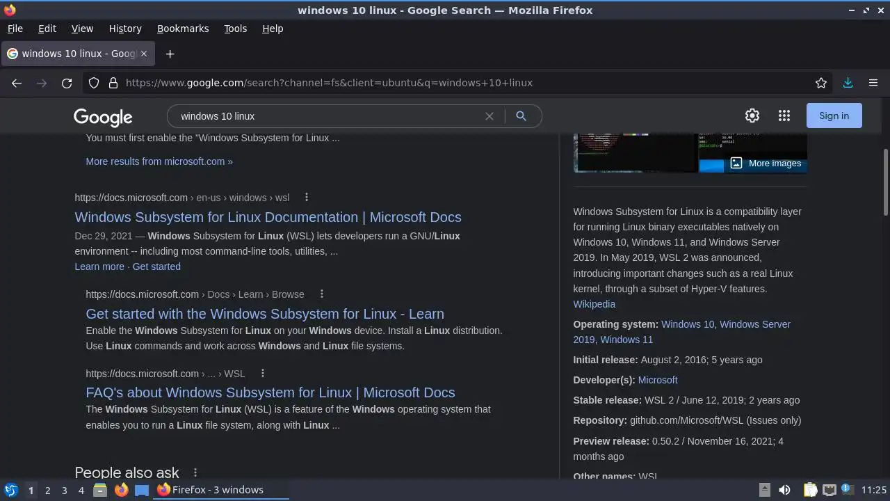Open the Firefox downloads panel
Viewport: 890px width, 501px height.
848,83
